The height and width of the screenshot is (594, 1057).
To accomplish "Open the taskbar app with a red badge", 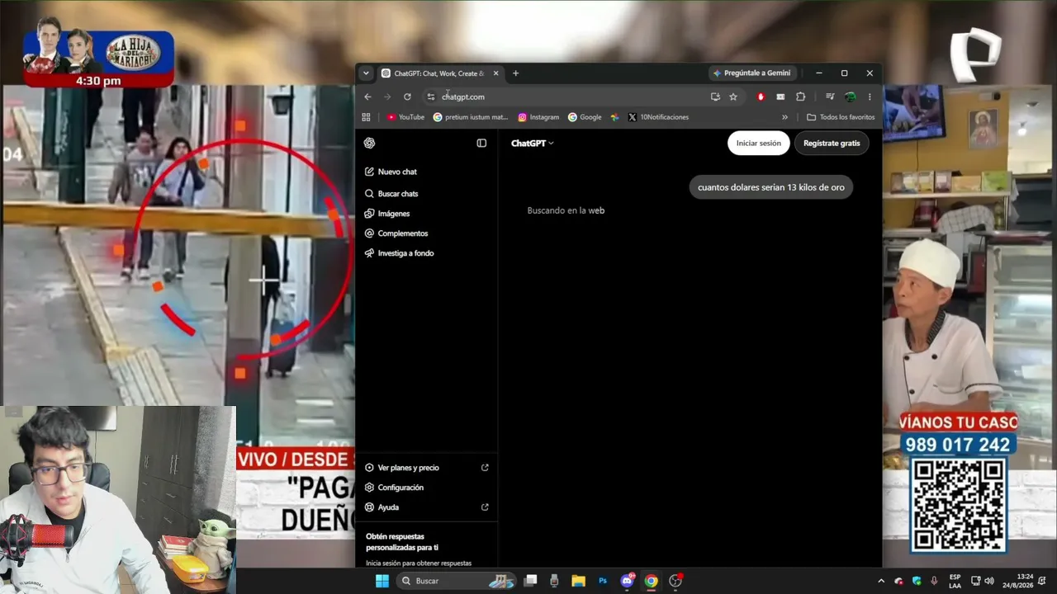I will [675, 581].
